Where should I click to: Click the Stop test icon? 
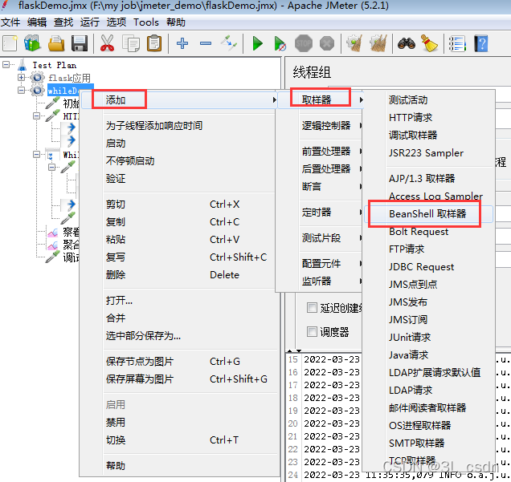click(x=304, y=43)
